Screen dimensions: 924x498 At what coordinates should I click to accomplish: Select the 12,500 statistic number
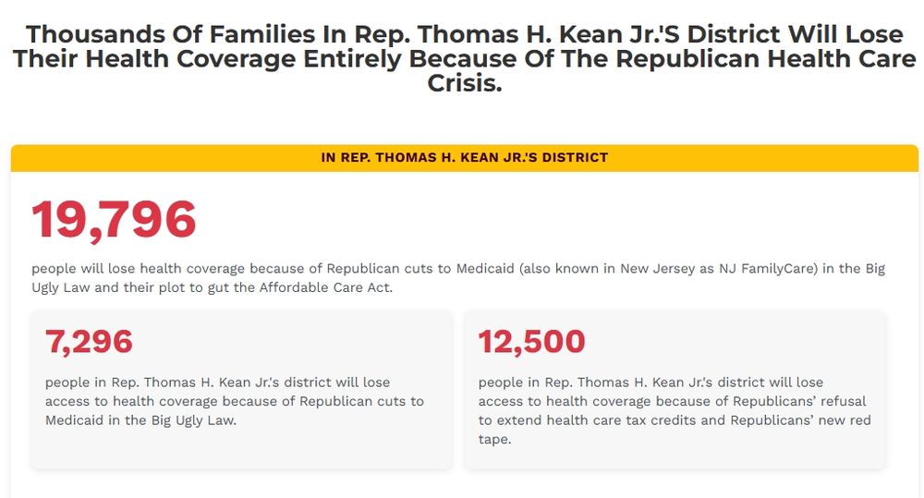coord(531,342)
